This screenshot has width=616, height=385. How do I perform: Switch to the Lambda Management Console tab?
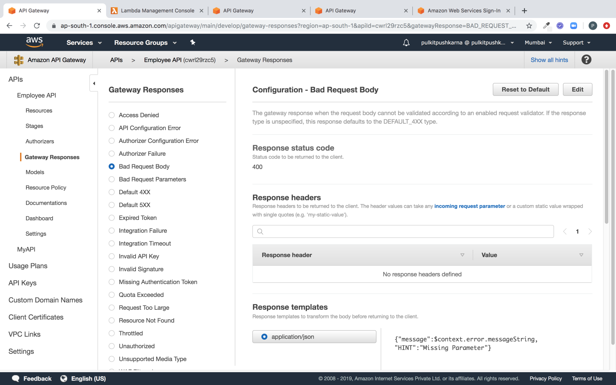tap(157, 11)
